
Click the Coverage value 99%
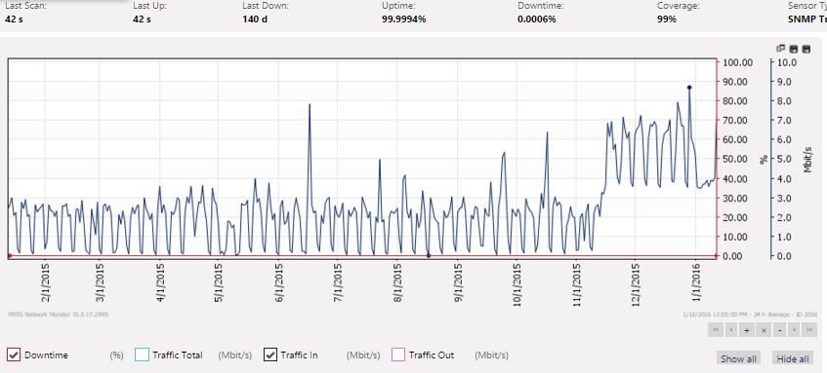tap(667, 19)
